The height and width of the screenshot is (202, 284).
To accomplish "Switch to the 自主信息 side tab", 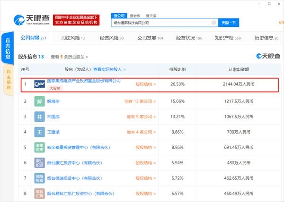I will pyautogui.click(x=8, y=78).
